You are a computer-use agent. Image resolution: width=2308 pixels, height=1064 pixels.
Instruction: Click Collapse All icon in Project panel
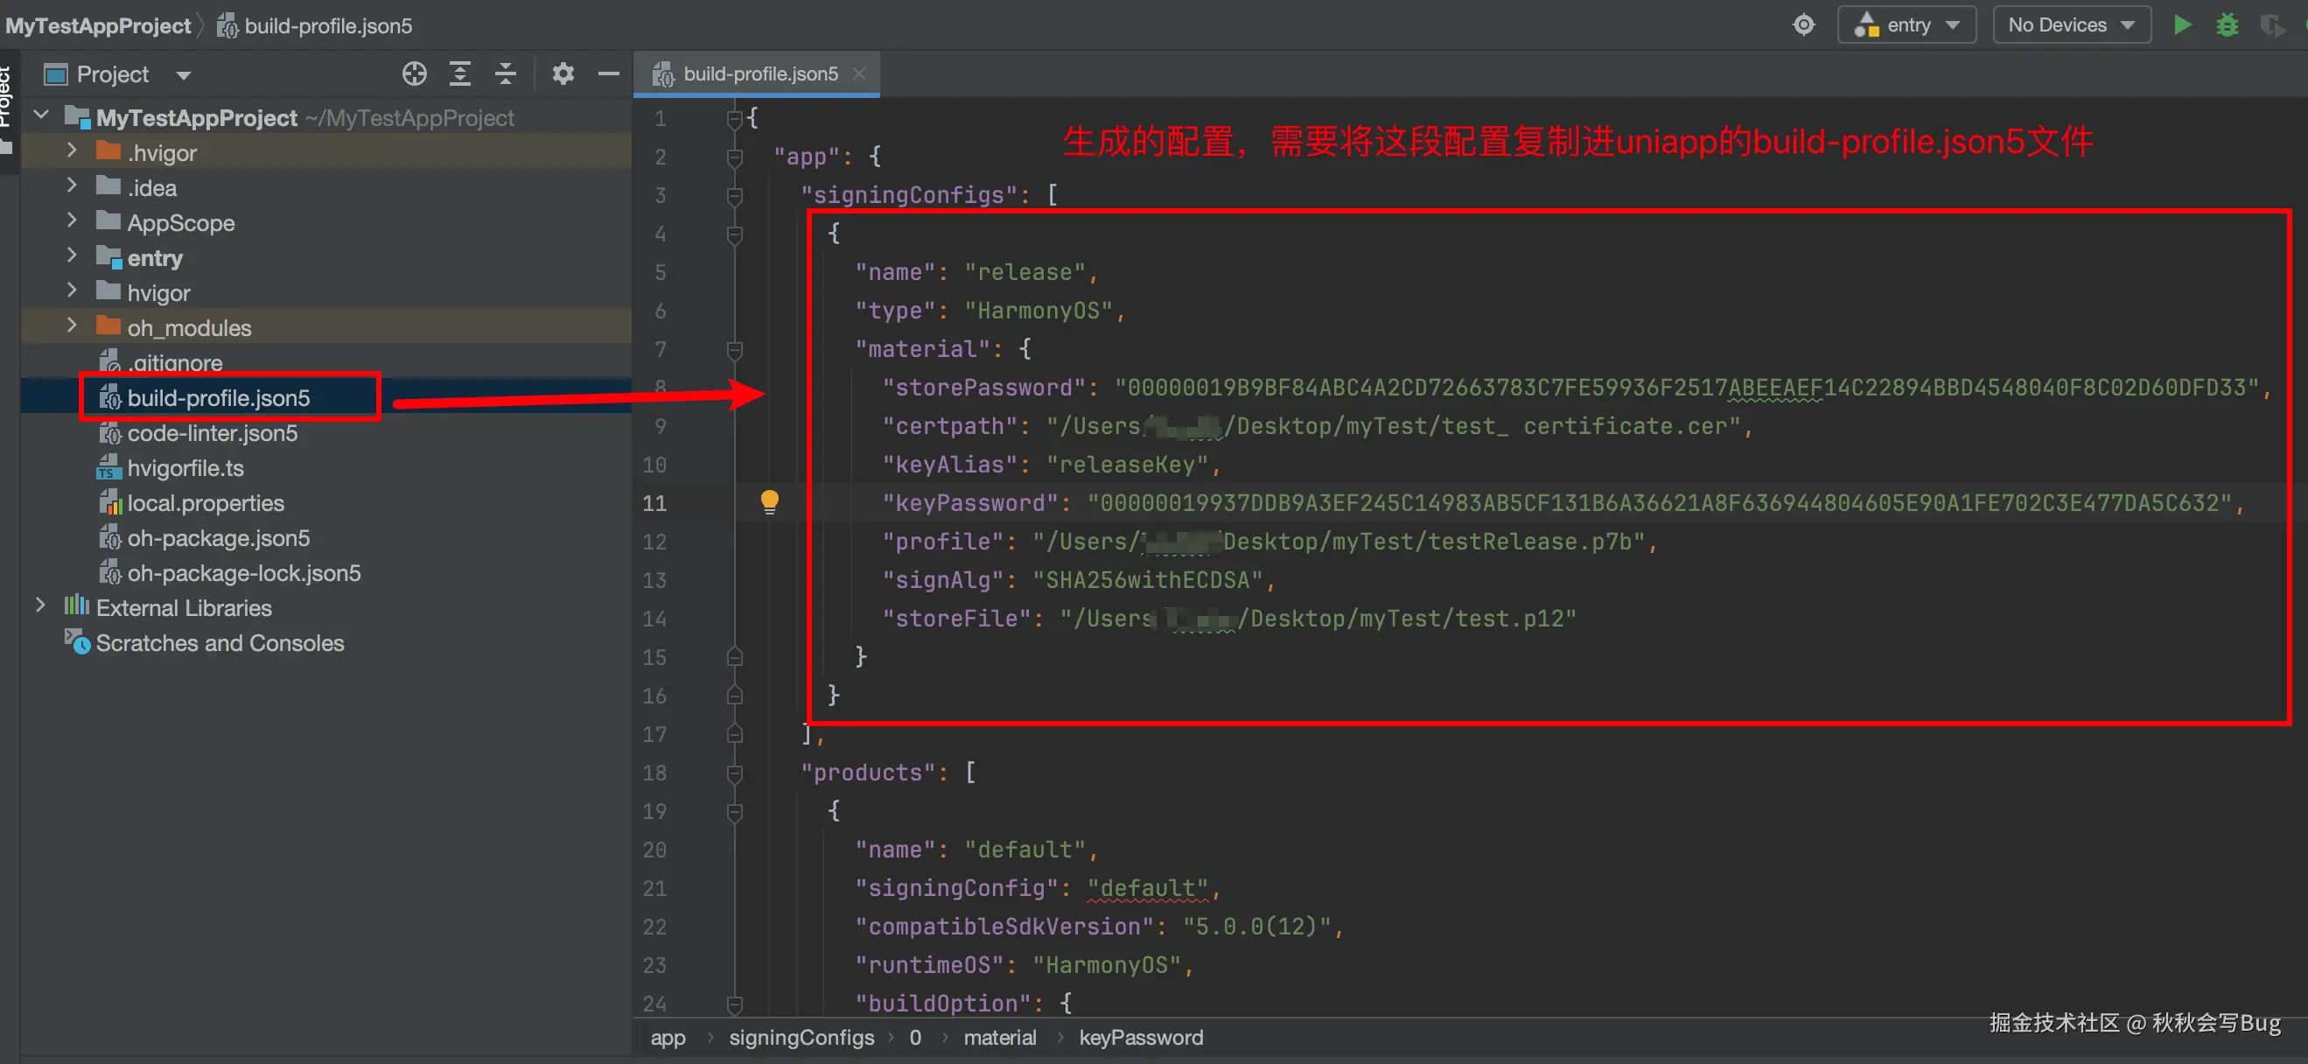506,74
